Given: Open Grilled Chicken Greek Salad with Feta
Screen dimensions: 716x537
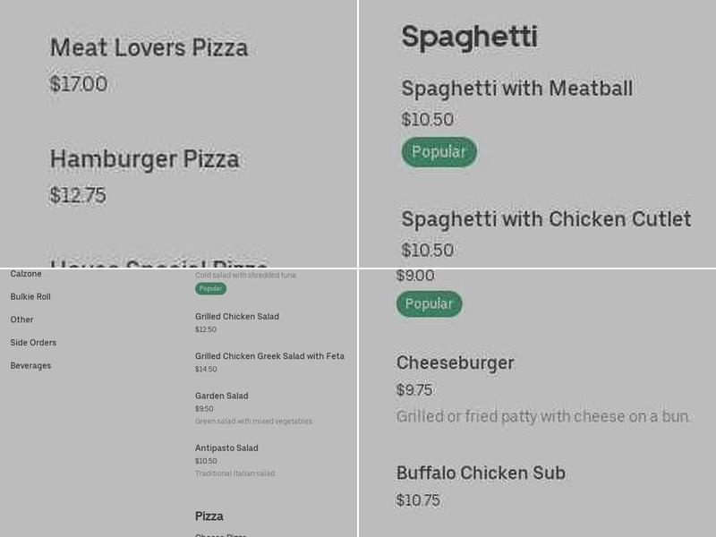Looking at the screenshot, I should pyautogui.click(x=268, y=355).
